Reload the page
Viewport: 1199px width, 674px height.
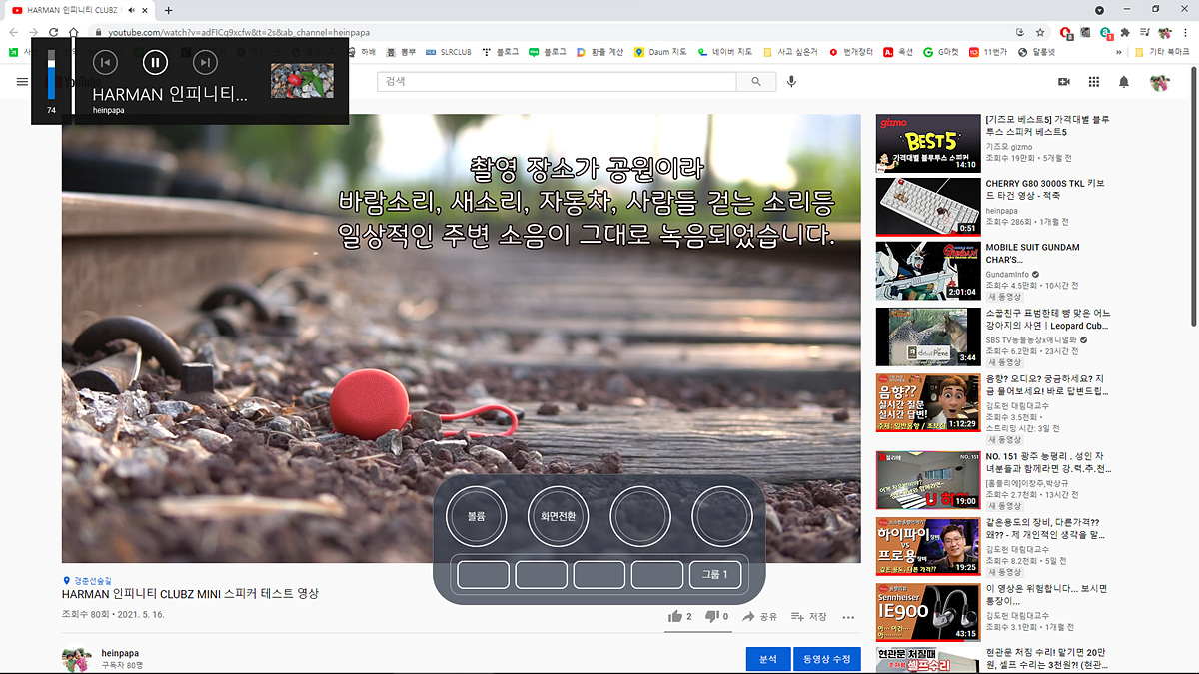tap(53, 32)
